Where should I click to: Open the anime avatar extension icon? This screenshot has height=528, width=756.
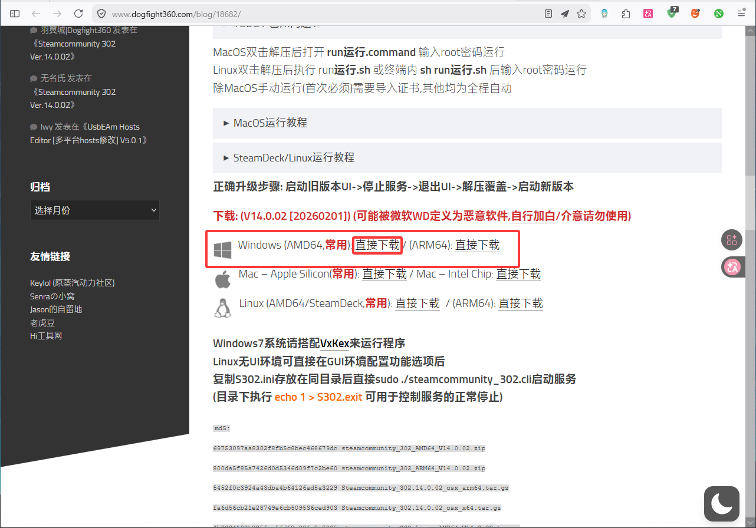point(604,14)
